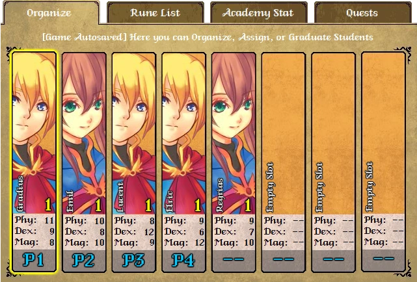Open the Rune List tab

click(x=155, y=13)
